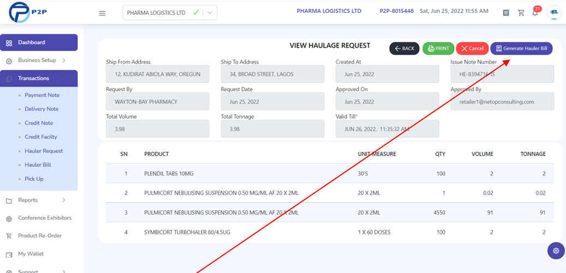Click the green PRINT button
This screenshot has height=273, width=566.
438,49
